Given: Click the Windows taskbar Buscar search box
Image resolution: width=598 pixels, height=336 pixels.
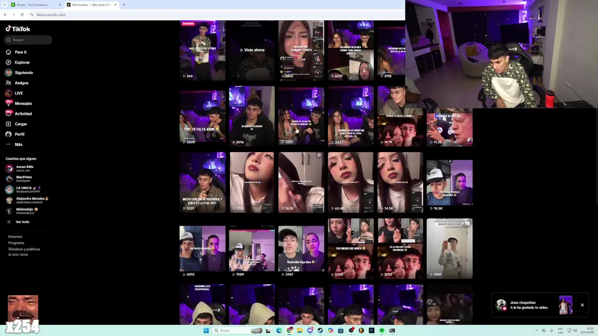Looking at the screenshot, I should pyautogui.click(x=237, y=330).
